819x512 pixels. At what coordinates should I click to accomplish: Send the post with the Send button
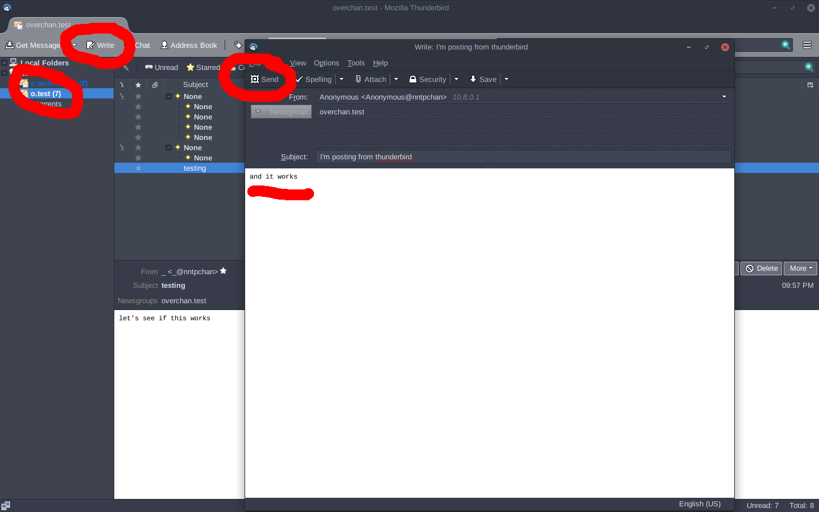click(x=264, y=79)
